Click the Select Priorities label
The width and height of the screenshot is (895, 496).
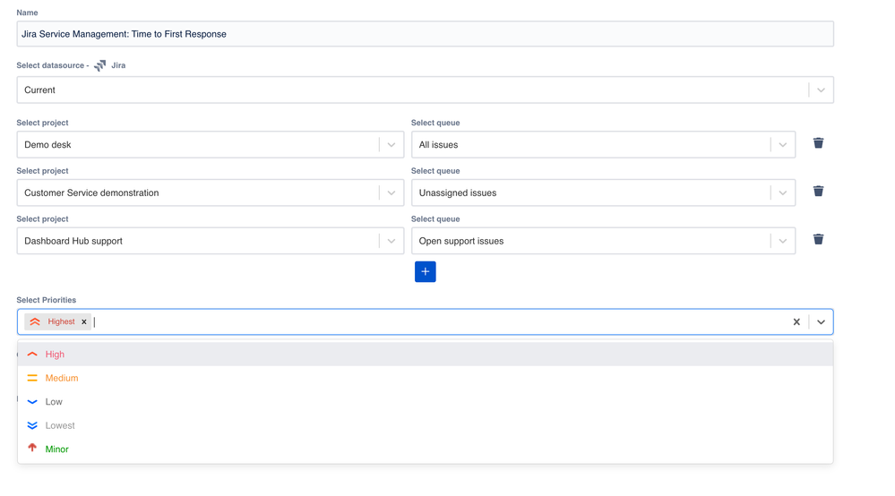pos(47,300)
